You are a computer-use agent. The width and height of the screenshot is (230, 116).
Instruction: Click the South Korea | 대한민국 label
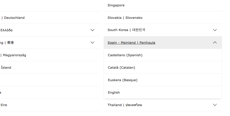tap(126, 30)
